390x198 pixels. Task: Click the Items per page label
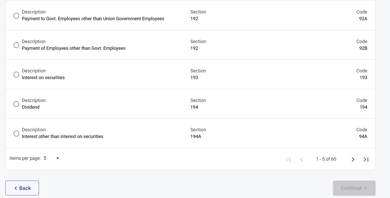pos(25,158)
